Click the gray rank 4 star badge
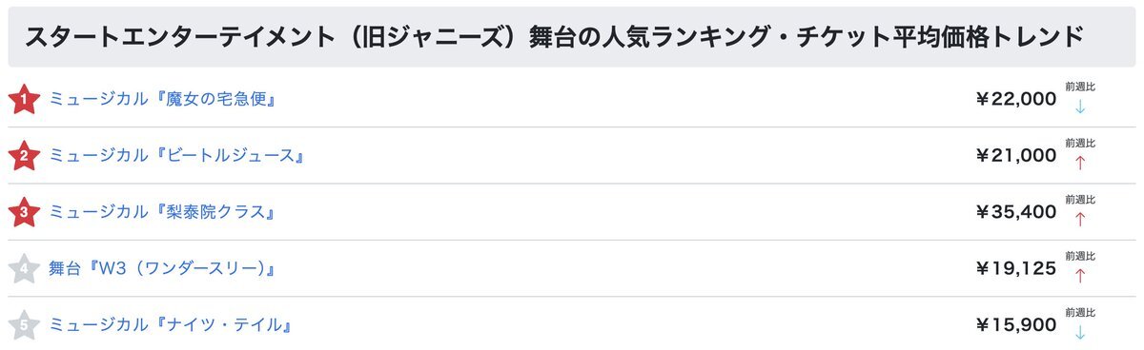 (x=23, y=268)
